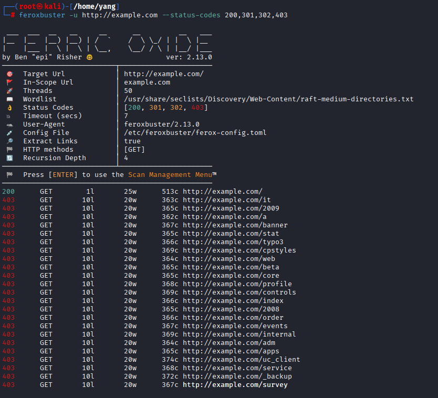Click the target icon beside Target Url
This screenshot has width=438, height=398.
click(9, 74)
